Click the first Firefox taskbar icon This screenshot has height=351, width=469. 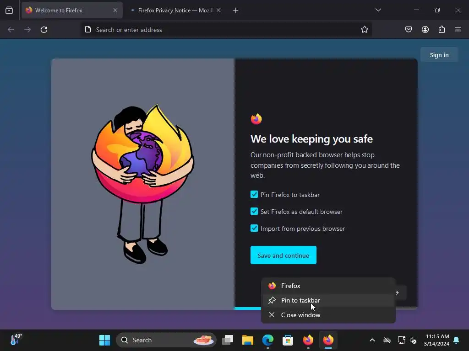pyautogui.click(x=308, y=340)
